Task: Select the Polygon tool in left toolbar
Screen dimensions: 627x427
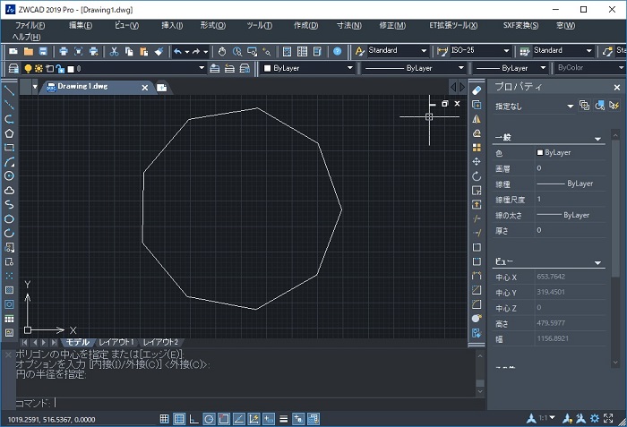Action: click(9, 133)
